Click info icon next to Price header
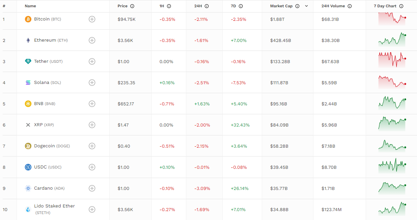 (132, 6)
